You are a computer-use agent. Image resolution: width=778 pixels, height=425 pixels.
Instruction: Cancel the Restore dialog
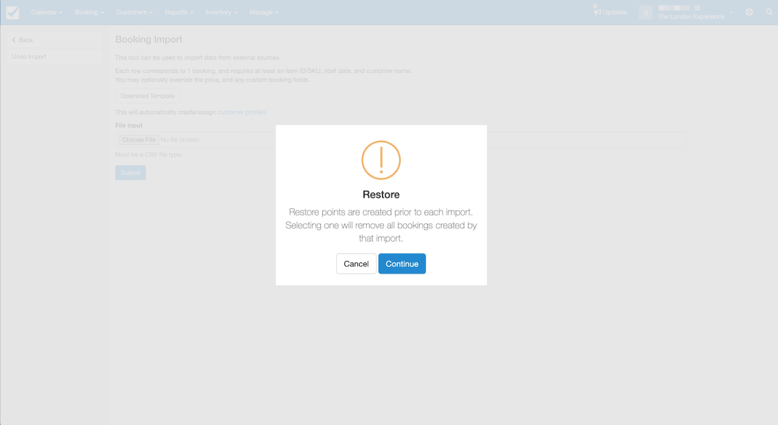click(356, 264)
